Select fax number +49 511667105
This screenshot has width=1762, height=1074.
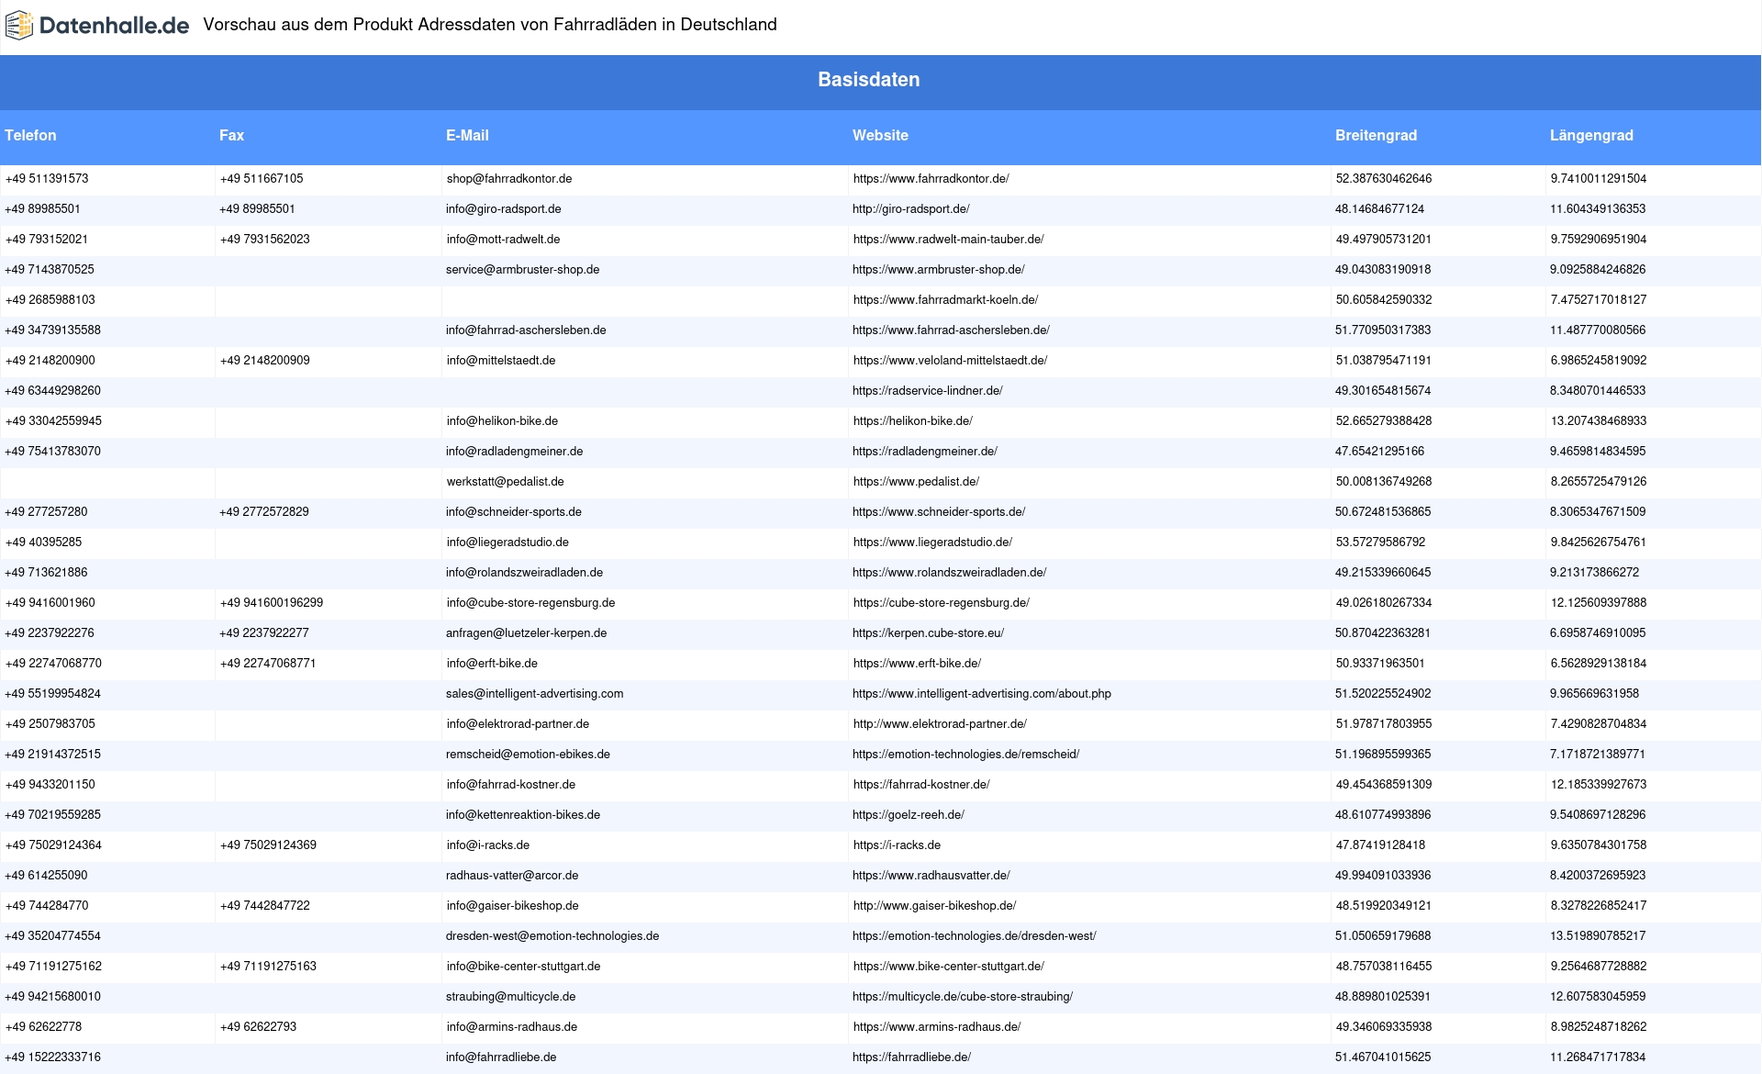coord(262,179)
